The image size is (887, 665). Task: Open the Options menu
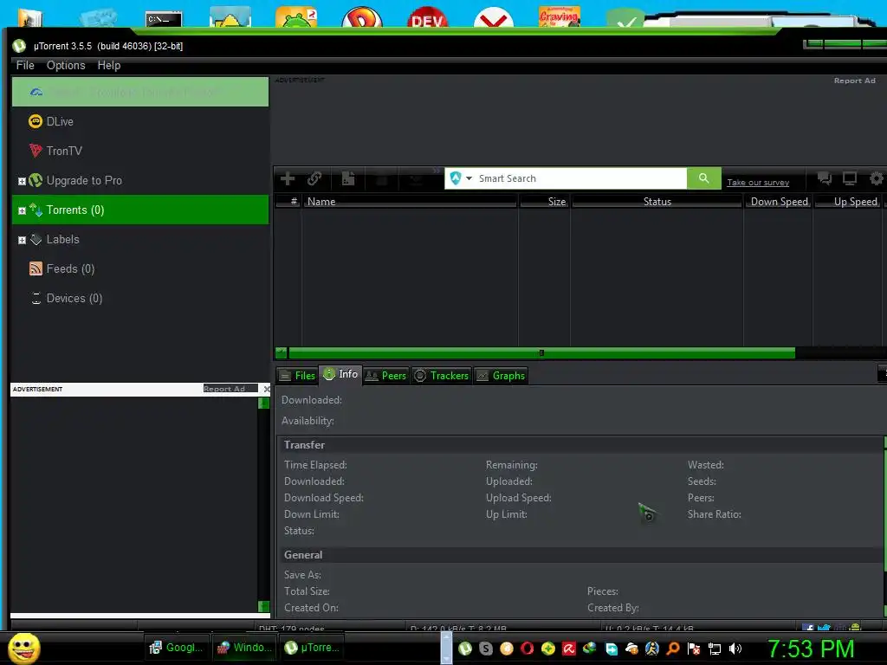[66, 65]
